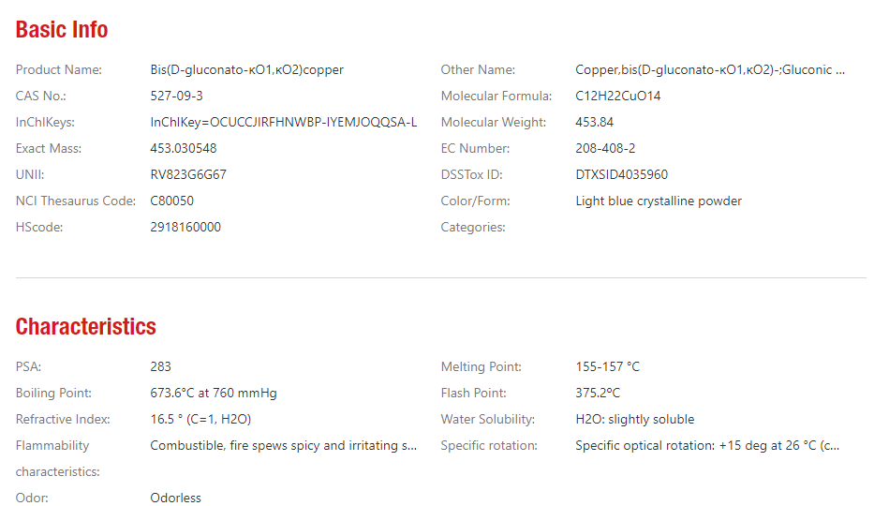Click the Water Solubility value text
This screenshot has height=506, width=889.
pos(634,419)
